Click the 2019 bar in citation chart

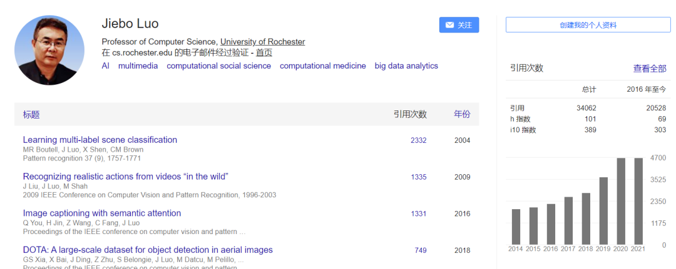(x=603, y=211)
